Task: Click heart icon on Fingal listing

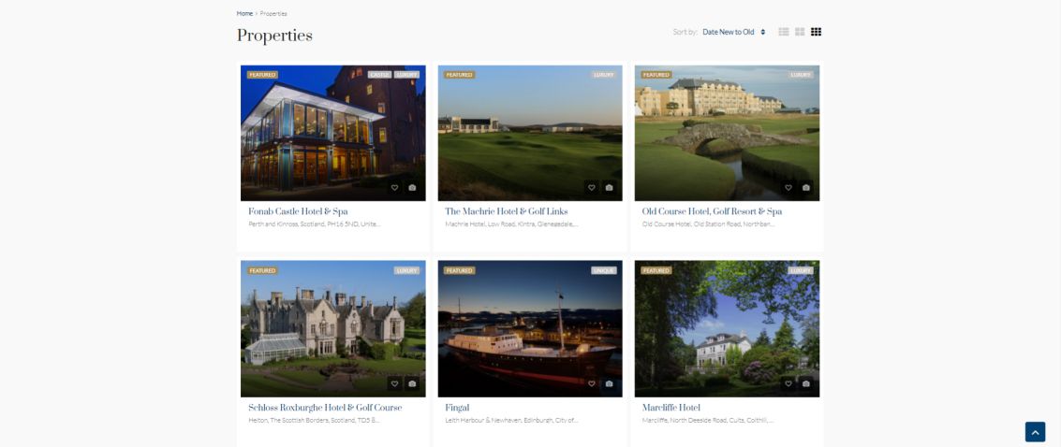Action: click(592, 383)
